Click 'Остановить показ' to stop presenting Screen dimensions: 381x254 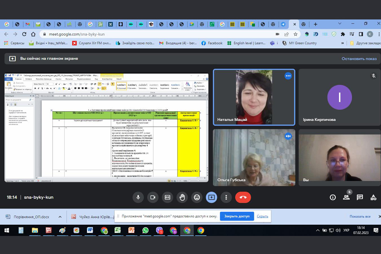click(x=359, y=59)
